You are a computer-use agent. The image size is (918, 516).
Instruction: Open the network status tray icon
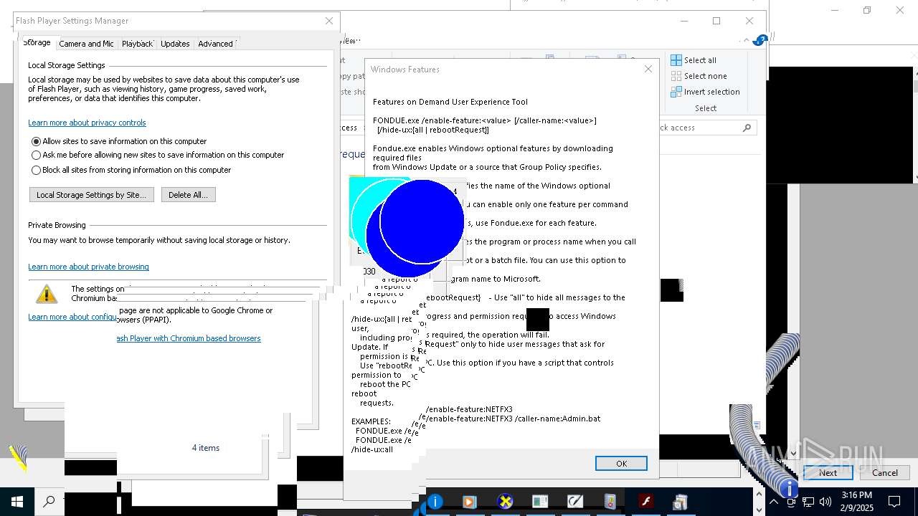[808, 502]
